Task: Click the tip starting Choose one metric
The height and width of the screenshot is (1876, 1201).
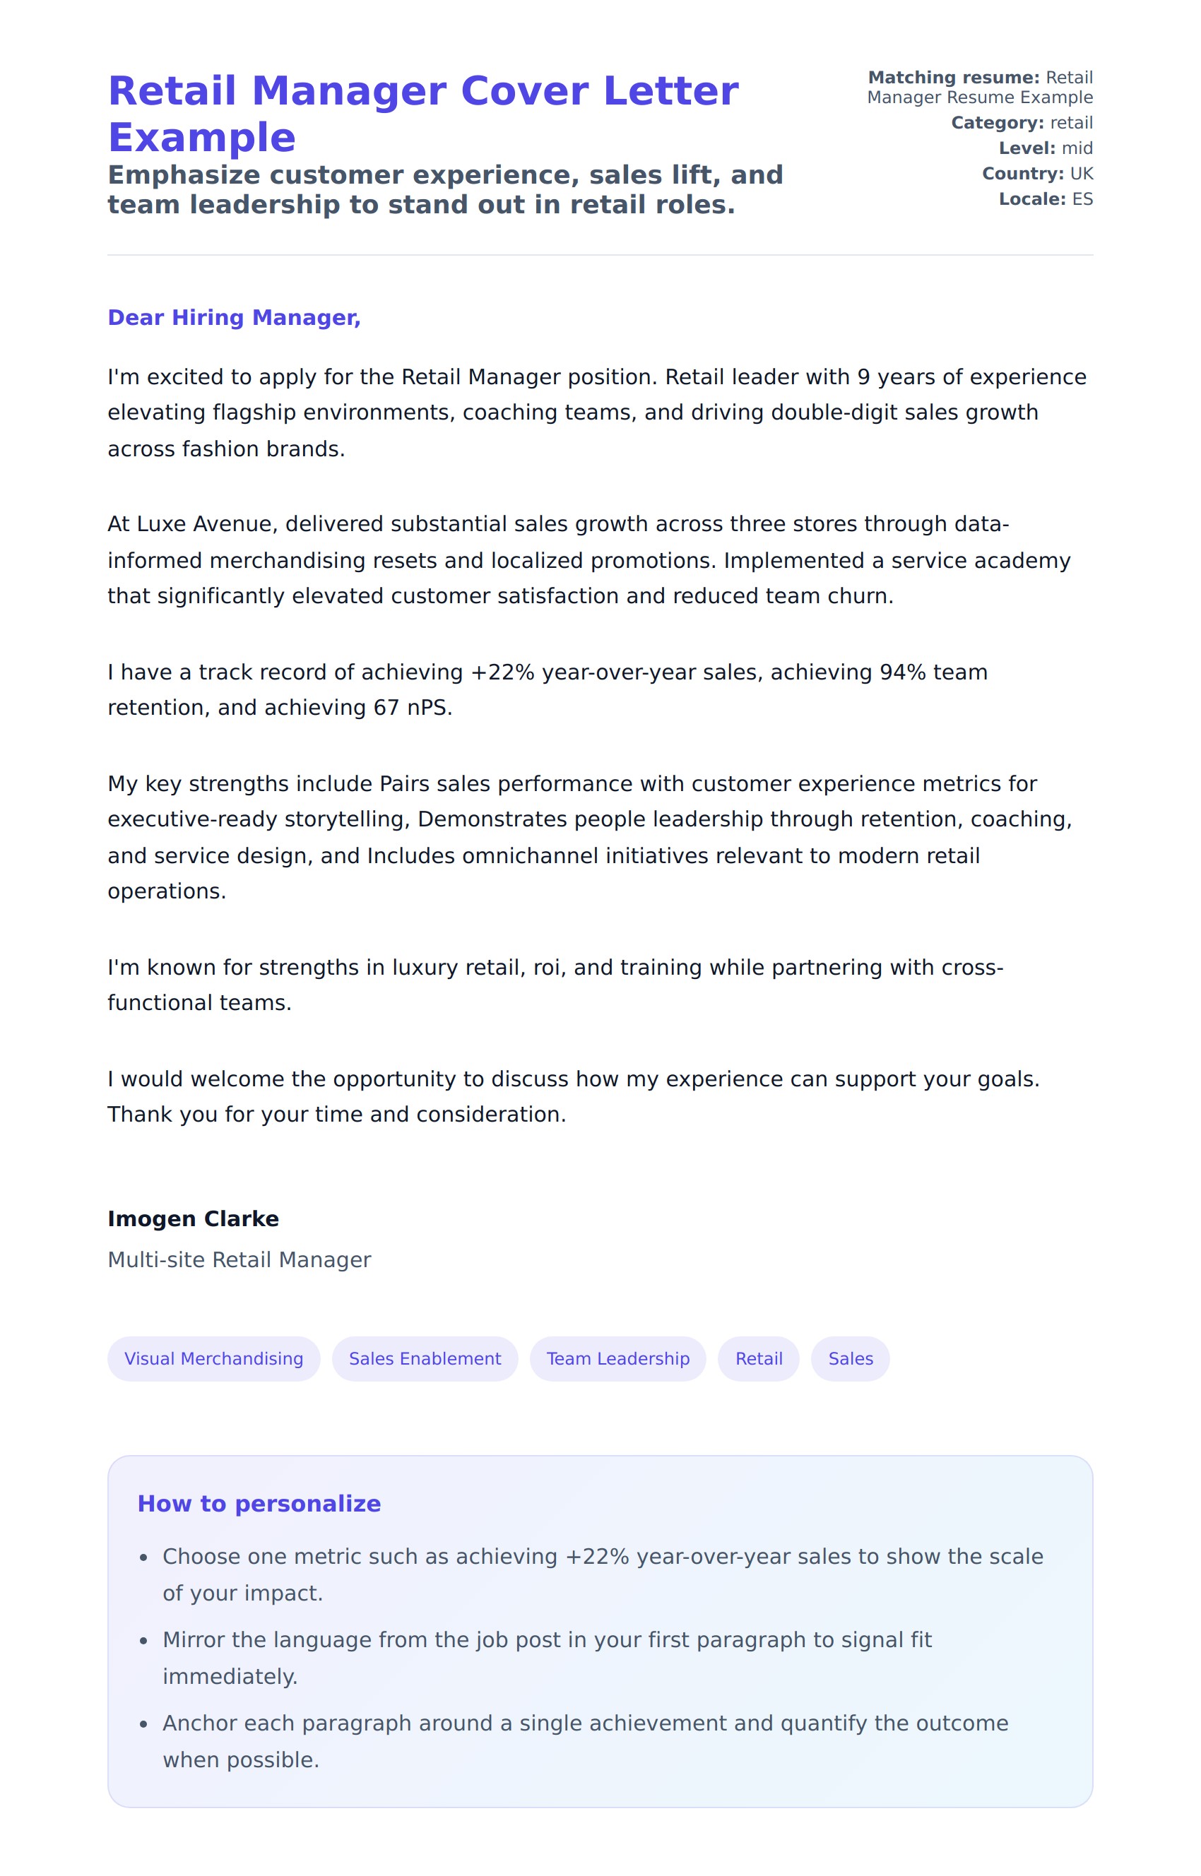Action: (x=602, y=1574)
